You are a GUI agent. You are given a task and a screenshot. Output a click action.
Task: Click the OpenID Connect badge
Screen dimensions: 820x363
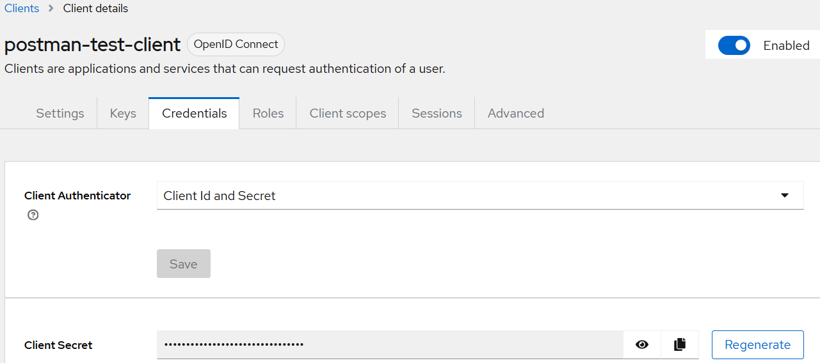236,44
